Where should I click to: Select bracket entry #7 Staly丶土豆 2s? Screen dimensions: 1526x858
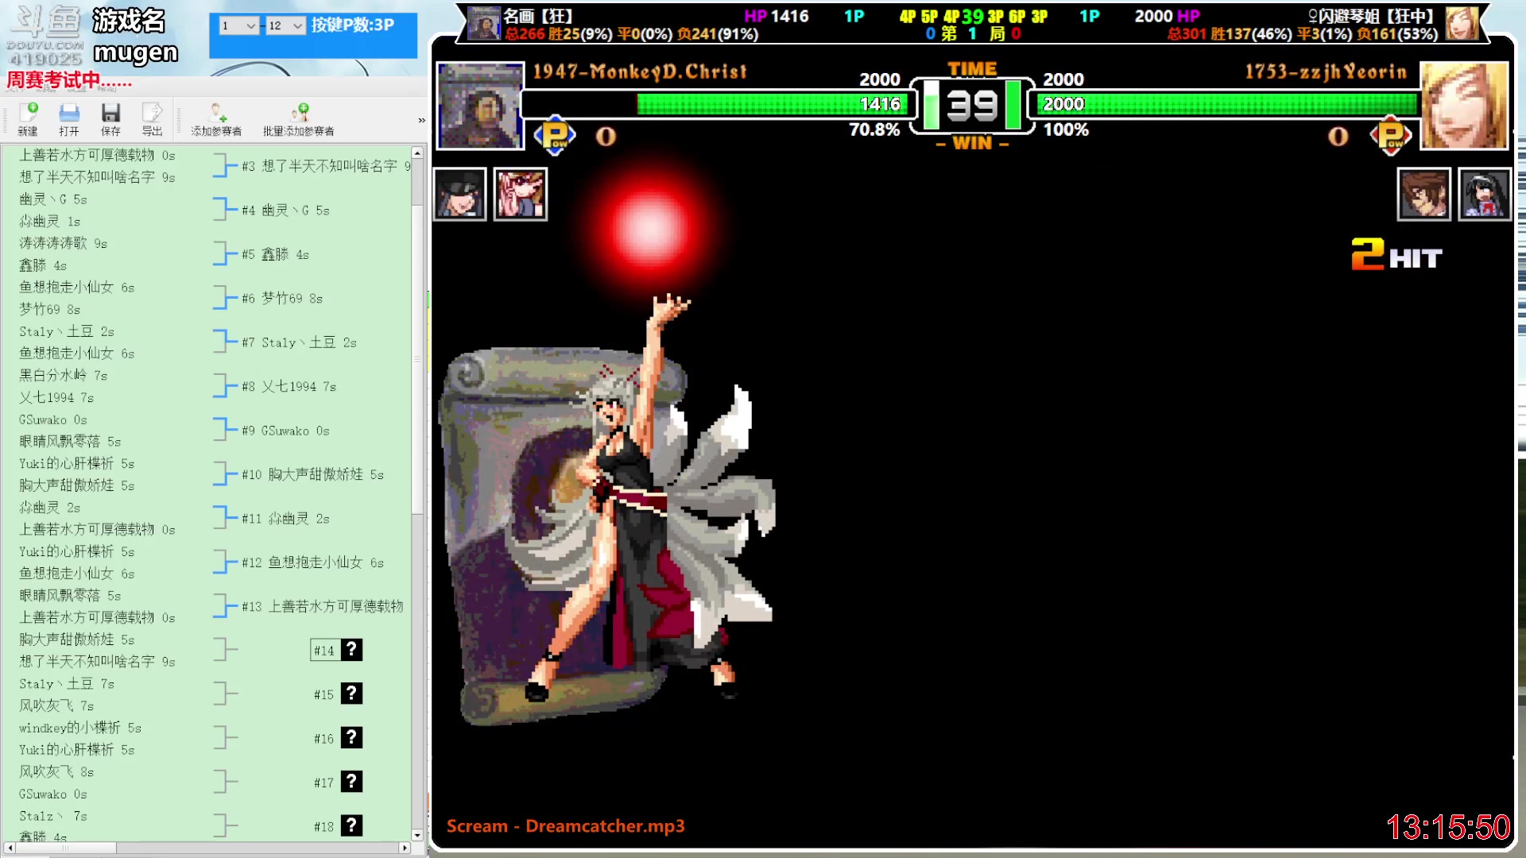point(299,342)
